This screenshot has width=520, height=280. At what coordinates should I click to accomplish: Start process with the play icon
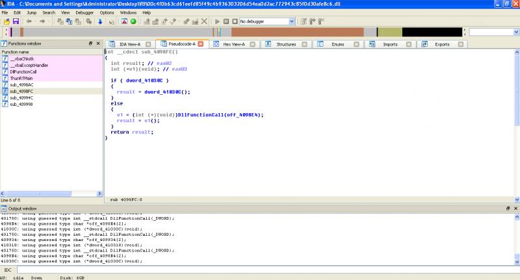(x=217, y=21)
